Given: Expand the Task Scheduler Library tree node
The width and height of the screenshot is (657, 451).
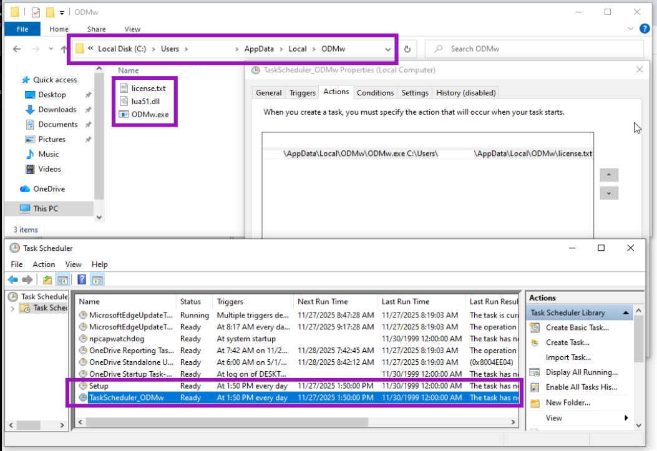Looking at the screenshot, I should click(x=13, y=308).
